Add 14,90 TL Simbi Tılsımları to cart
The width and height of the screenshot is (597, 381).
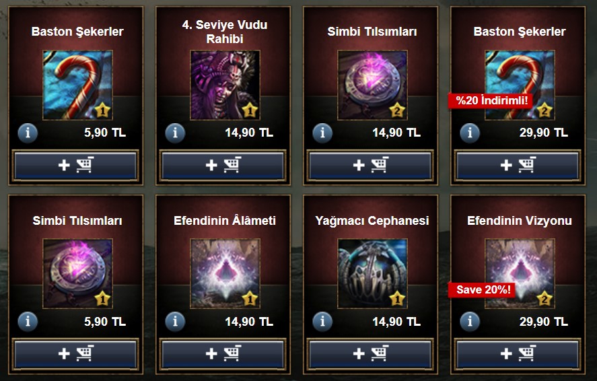tap(370, 165)
